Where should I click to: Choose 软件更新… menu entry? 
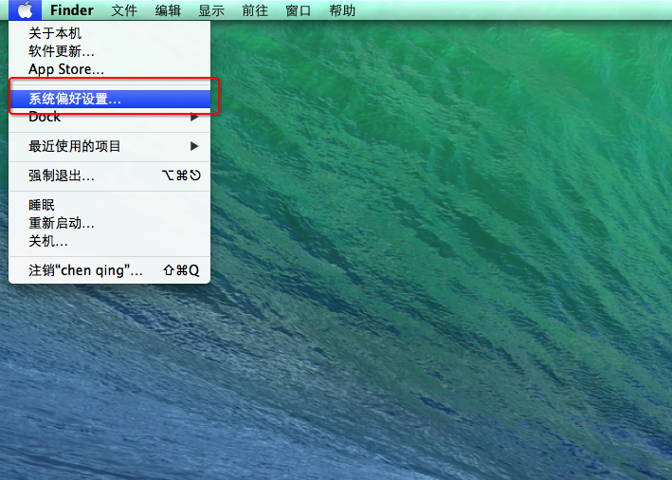[62, 51]
